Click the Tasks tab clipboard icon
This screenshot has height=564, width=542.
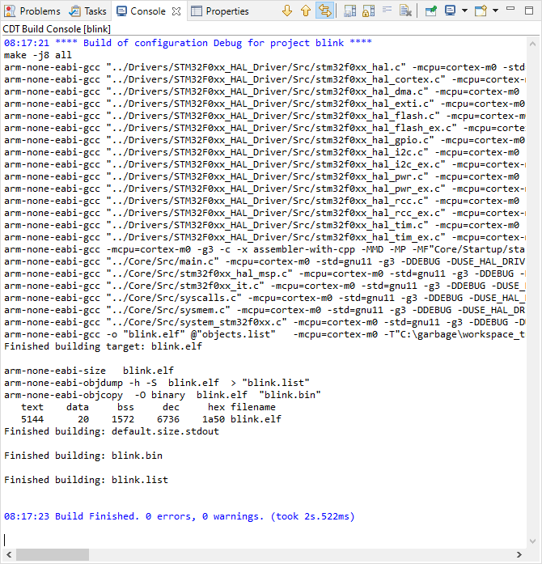click(74, 11)
